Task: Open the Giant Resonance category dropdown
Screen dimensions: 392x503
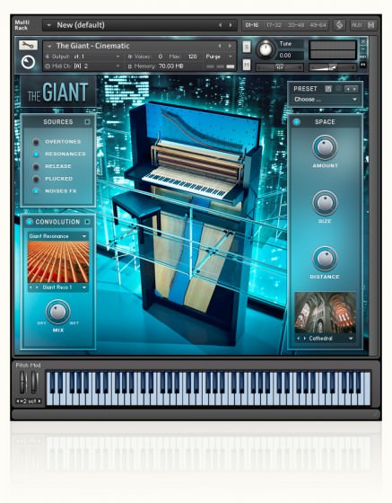Action: coord(58,236)
